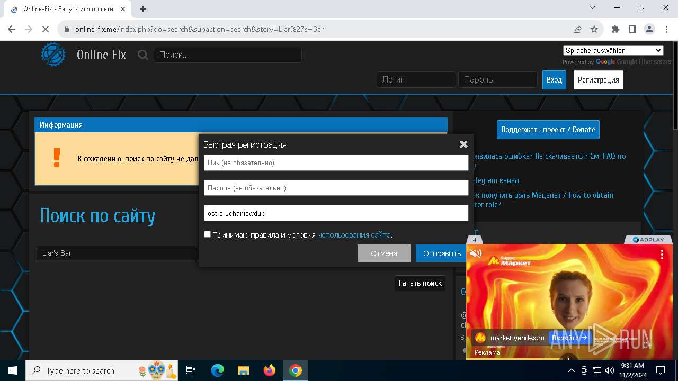The width and height of the screenshot is (678, 381).
Task: Open the Chrome extensions puzzle icon
Action: [x=615, y=29]
